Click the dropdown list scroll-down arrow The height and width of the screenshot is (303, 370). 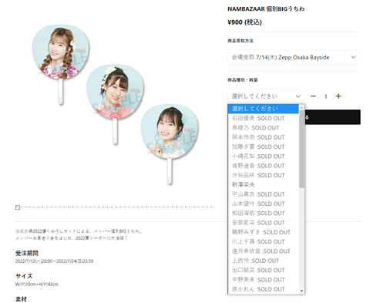click(x=301, y=291)
